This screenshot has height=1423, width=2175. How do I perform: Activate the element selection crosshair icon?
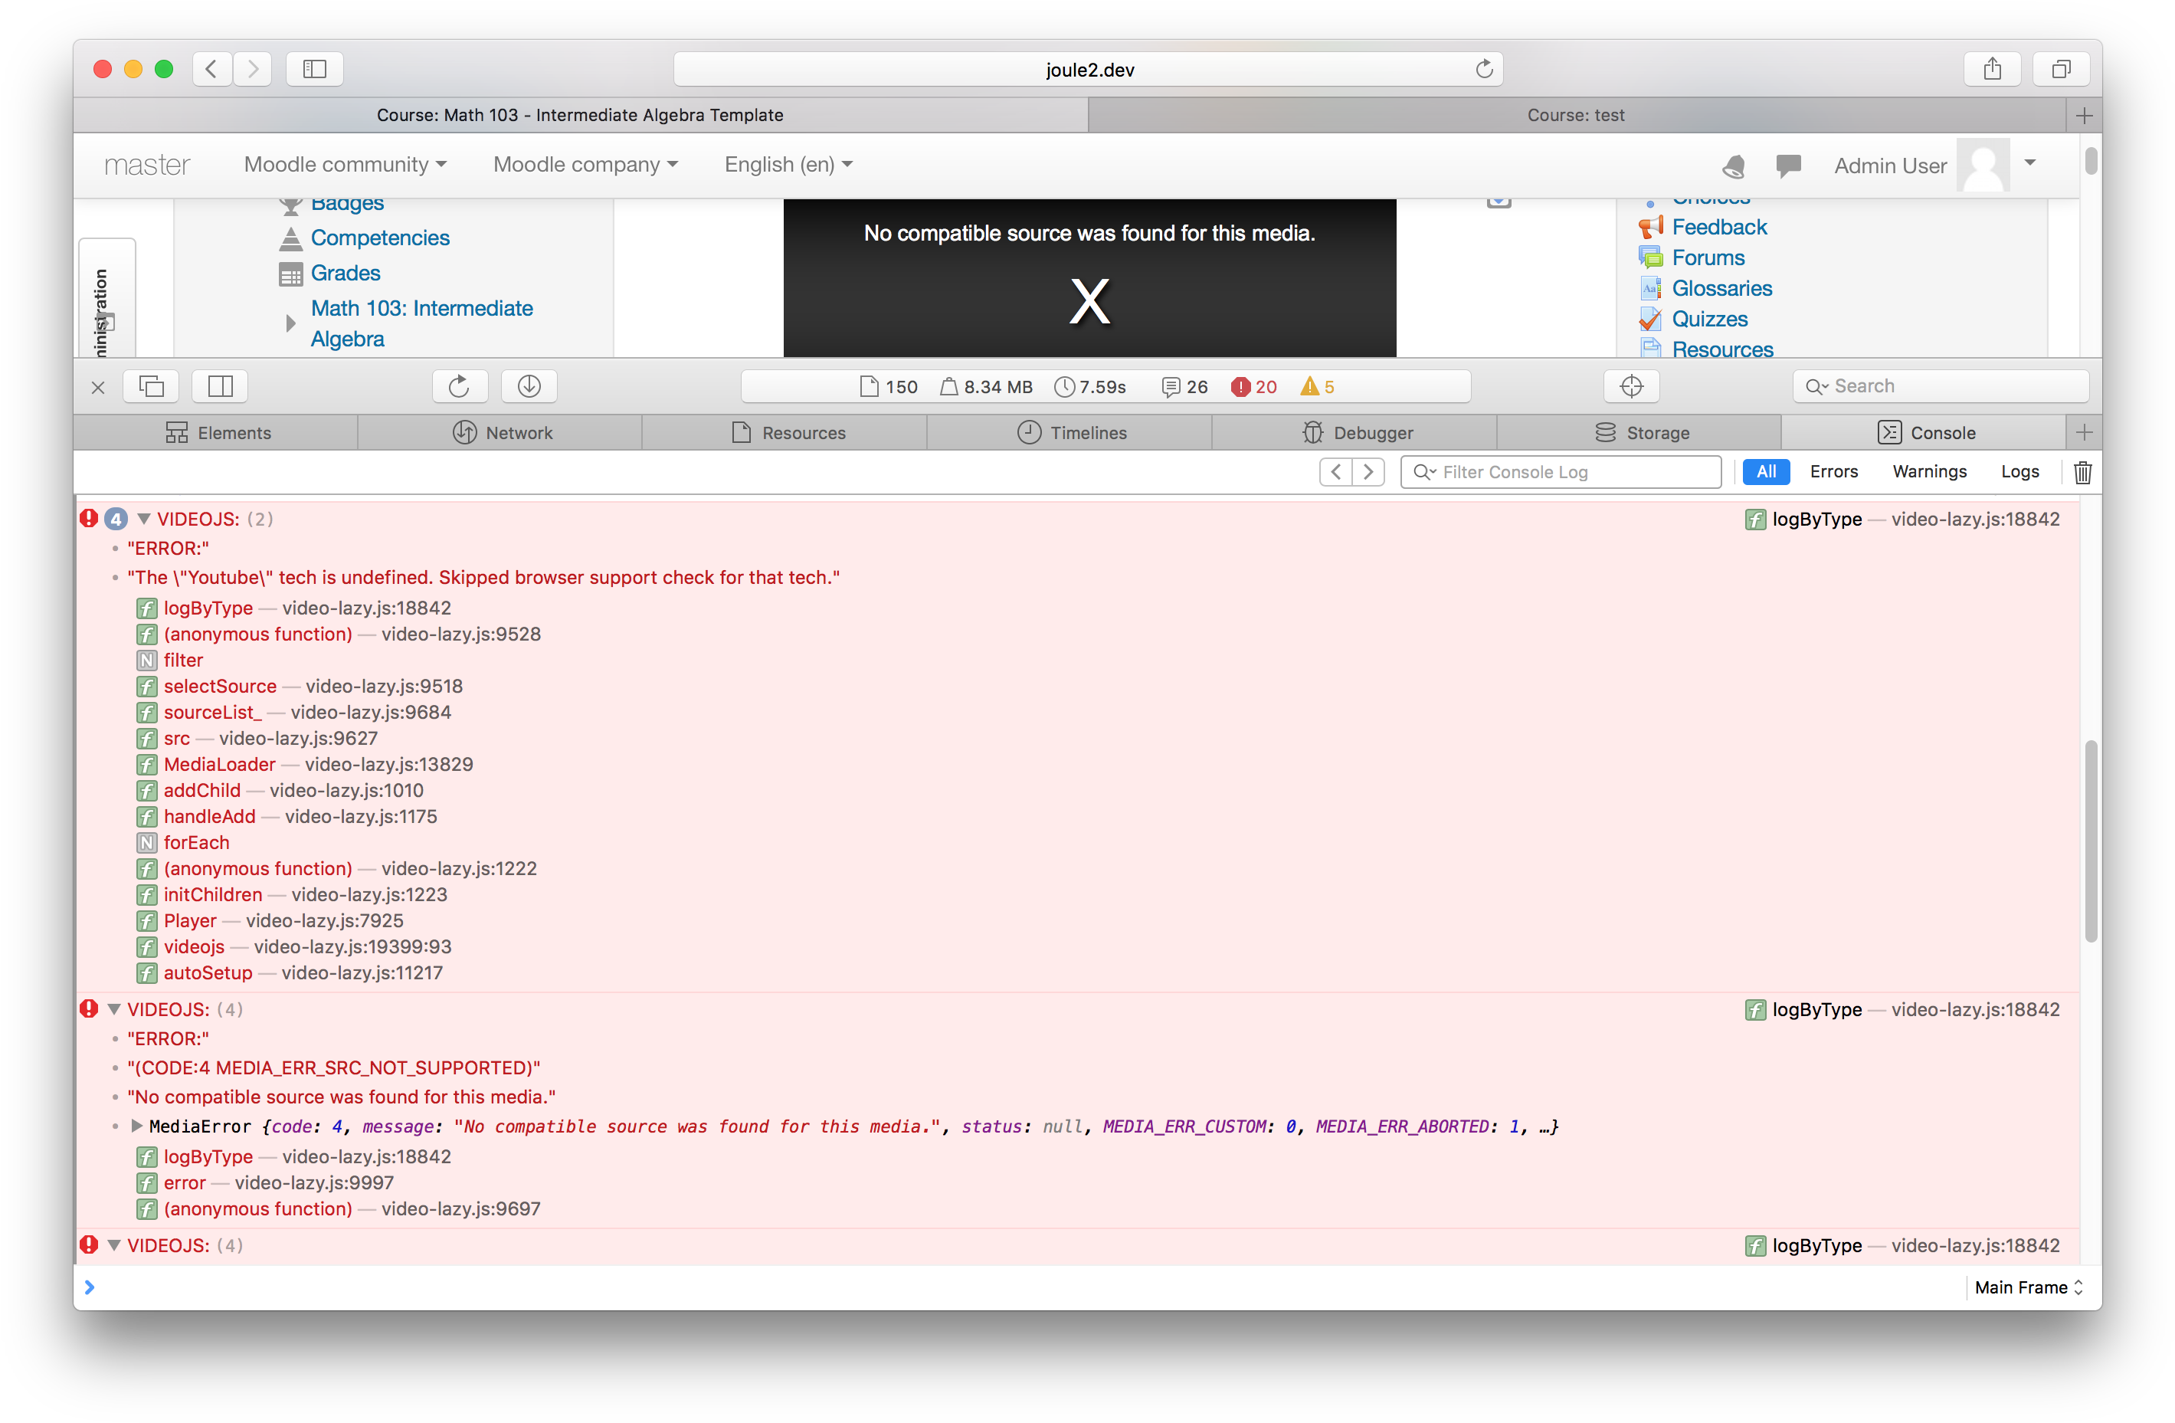[1631, 387]
